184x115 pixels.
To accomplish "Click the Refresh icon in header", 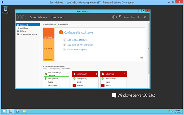I will [114, 17].
